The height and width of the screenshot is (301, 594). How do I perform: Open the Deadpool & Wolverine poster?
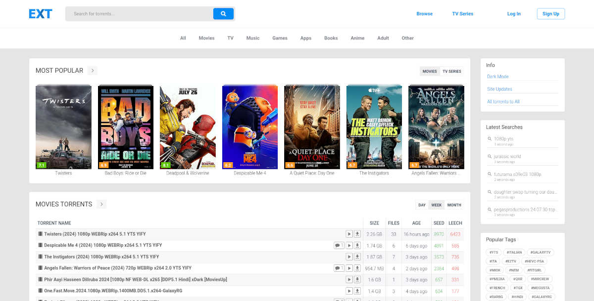(188, 127)
